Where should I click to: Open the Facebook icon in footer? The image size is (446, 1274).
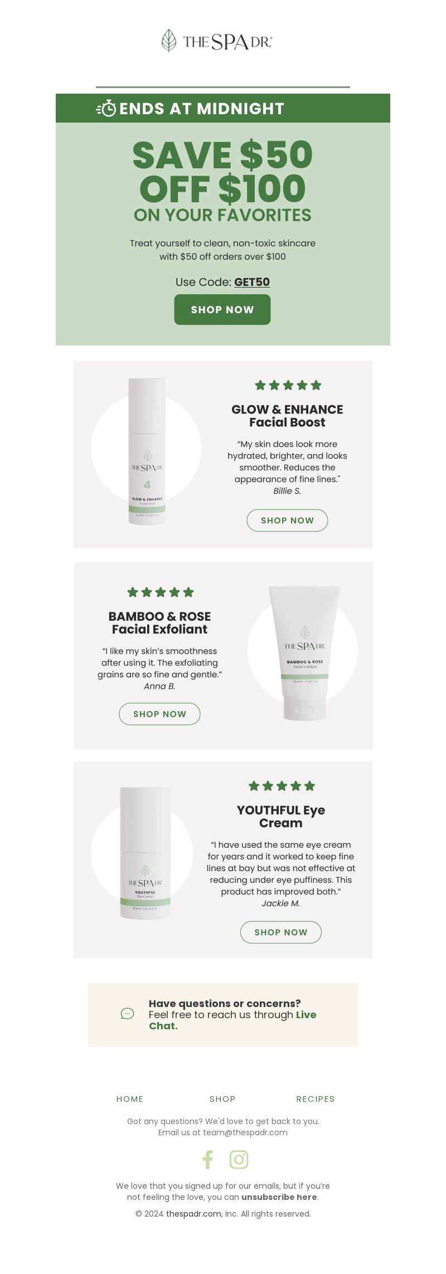point(207,1159)
